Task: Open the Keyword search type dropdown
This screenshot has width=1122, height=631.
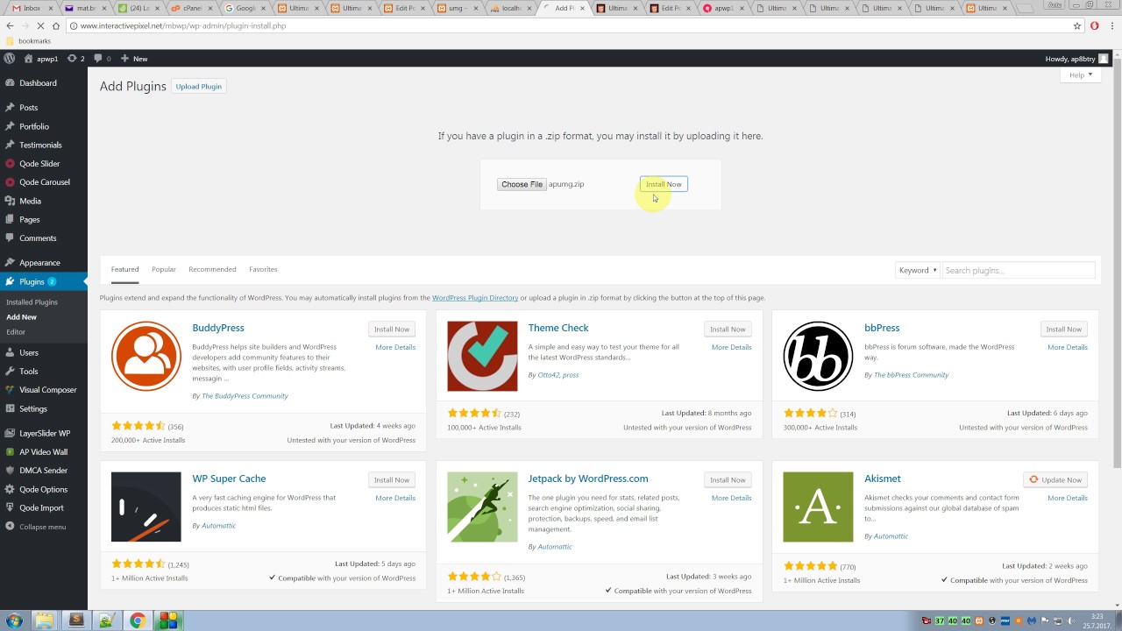Action: coord(918,270)
